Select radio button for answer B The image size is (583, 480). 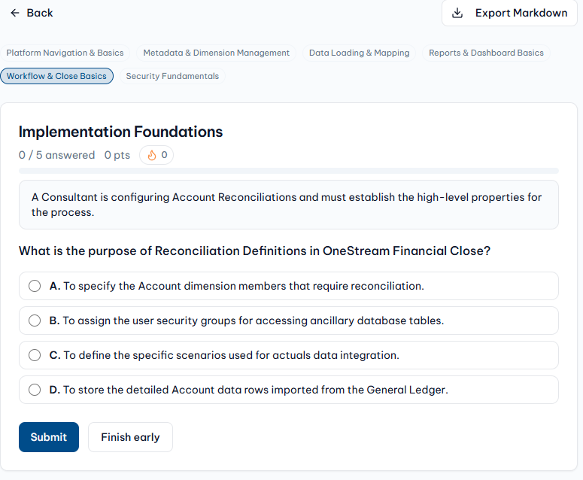(x=35, y=321)
